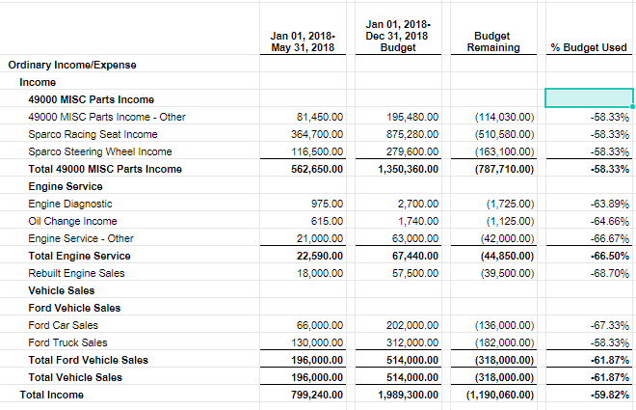The height and width of the screenshot is (410, 636).
Task: Click the % Budget Used column header
Action: (x=588, y=48)
